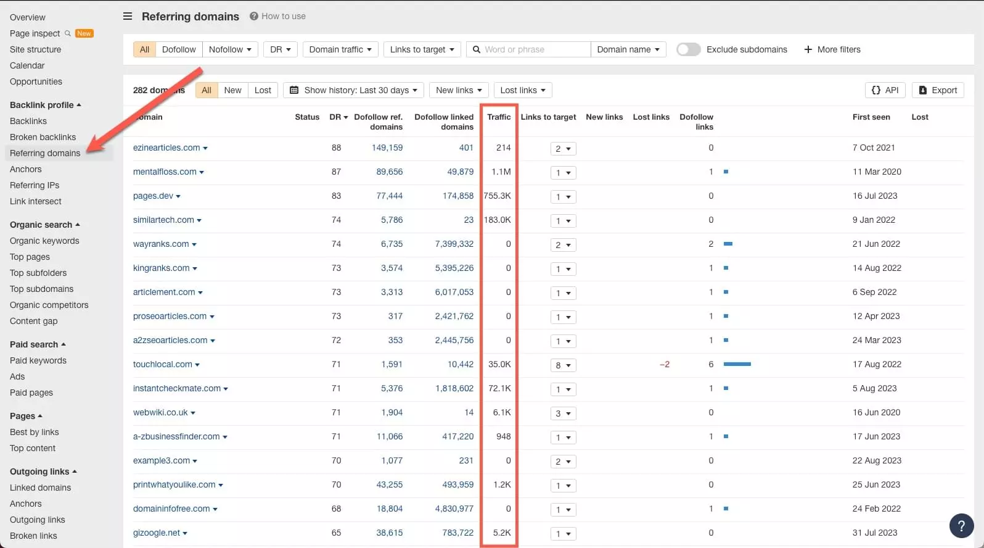Sort by the Traffic column header
This screenshot has height=548, width=984.
499,117
